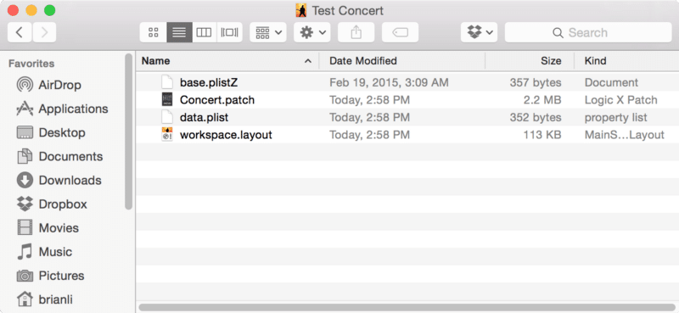Viewport: 679px width, 313px height.
Task: Select the Concert.patch file name
Action: (x=217, y=100)
